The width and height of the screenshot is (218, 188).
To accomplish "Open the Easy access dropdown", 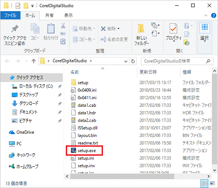I will (155, 33).
